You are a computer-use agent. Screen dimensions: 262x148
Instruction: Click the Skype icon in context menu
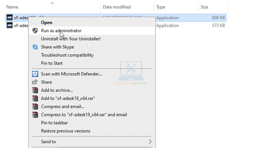(35, 47)
